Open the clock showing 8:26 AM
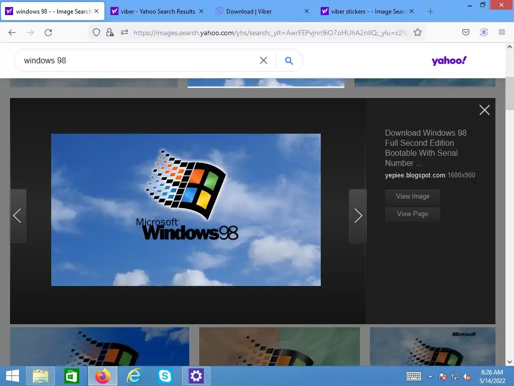This screenshot has height=386, width=514. click(x=492, y=376)
